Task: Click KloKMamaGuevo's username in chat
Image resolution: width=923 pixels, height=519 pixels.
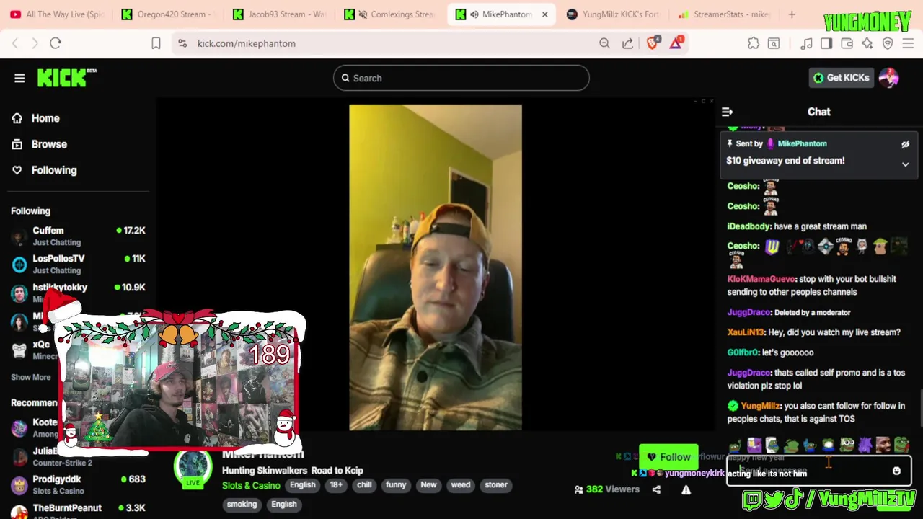Action: (761, 279)
